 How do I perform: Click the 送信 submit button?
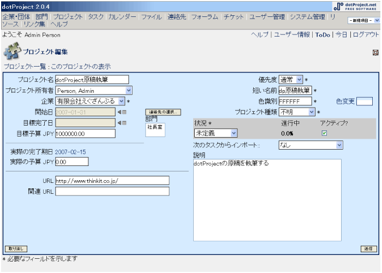pos(368,248)
